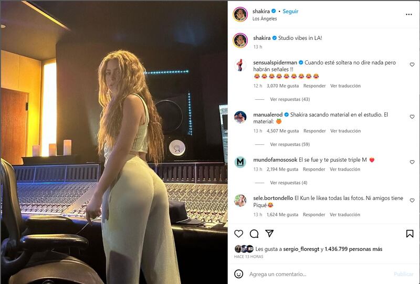Like the sele.bortondello comment

[412, 201]
